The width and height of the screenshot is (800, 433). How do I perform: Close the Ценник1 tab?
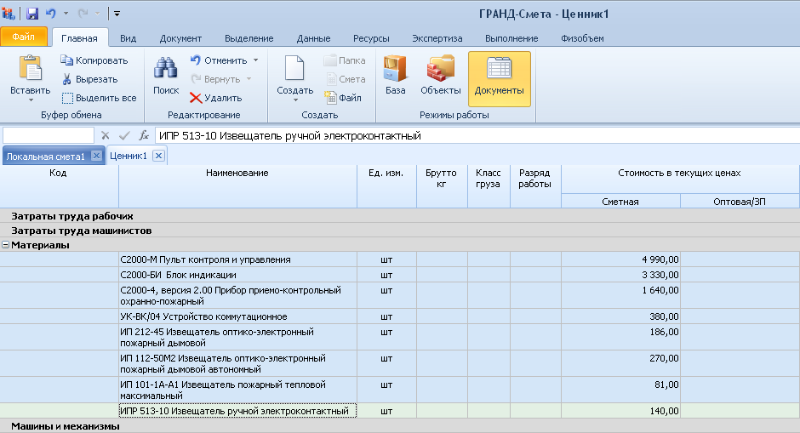pyautogui.click(x=158, y=156)
